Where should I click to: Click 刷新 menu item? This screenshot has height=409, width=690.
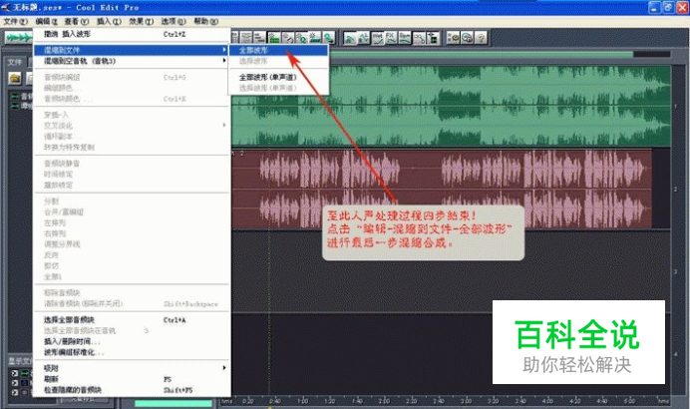(132, 379)
